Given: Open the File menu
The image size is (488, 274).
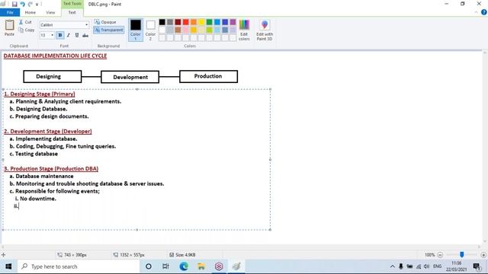Looking at the screenshot, I should 10,12.
